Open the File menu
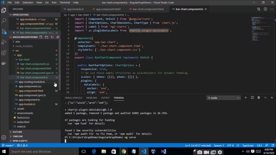276x155 pixels. point(9,3)
